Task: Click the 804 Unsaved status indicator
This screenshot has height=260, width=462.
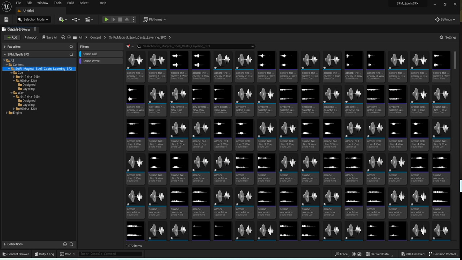Action: [x=413, y=254]
